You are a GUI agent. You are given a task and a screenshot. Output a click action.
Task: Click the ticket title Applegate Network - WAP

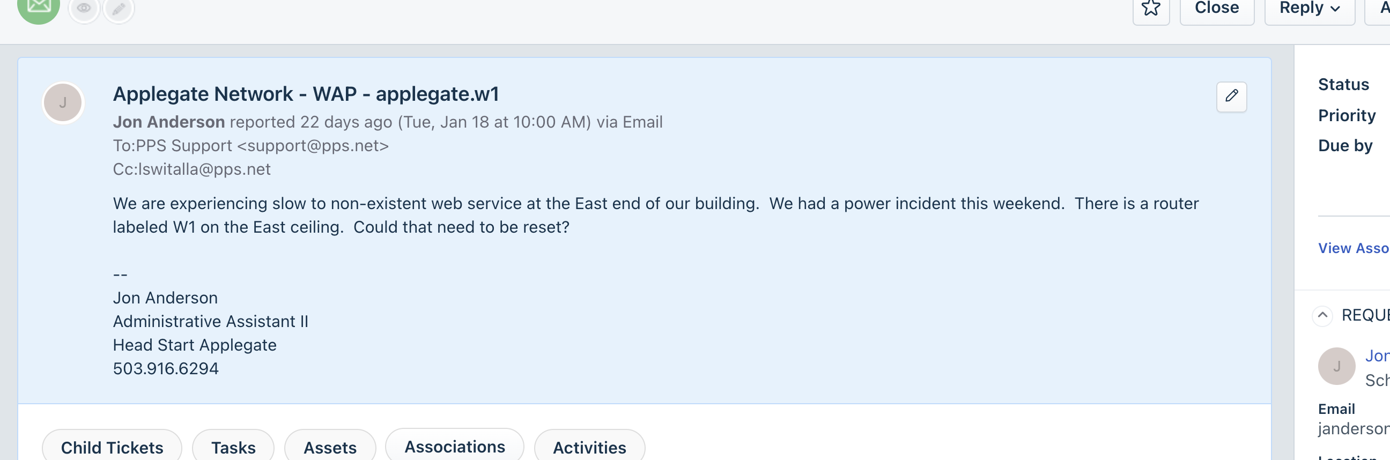pos(306,94)
